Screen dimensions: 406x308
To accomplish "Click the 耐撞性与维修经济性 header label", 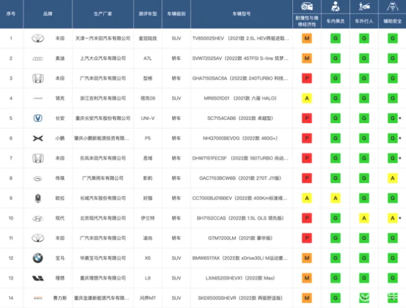I will click(x=307, y=21).
